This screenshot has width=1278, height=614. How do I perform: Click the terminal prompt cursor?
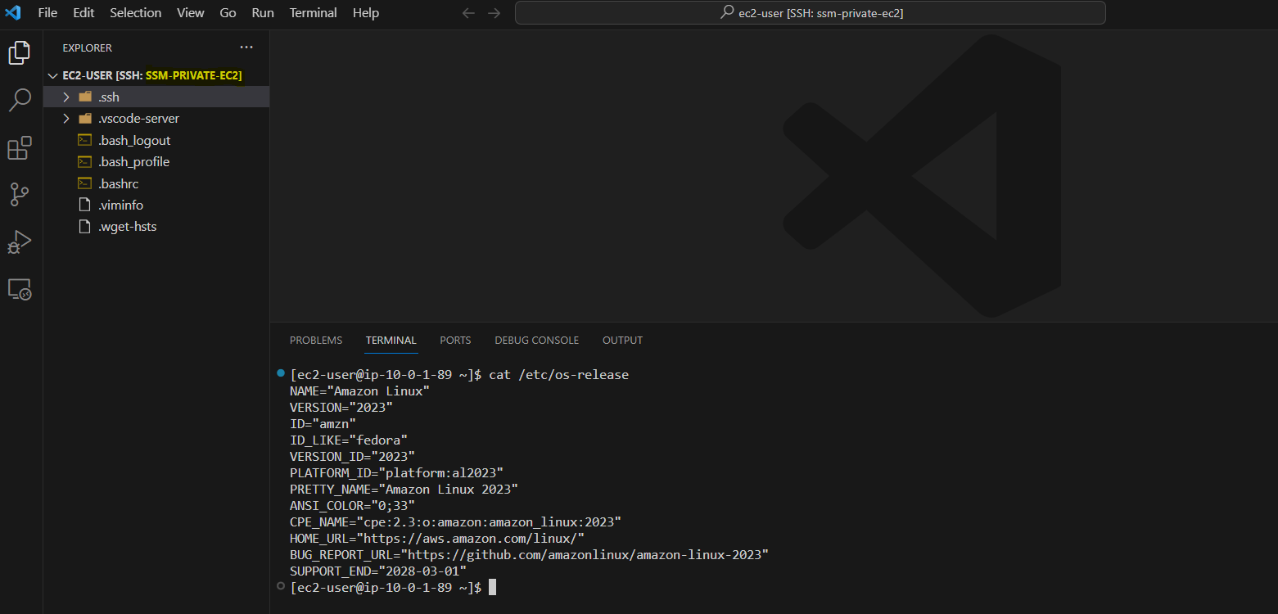(492, 587)
